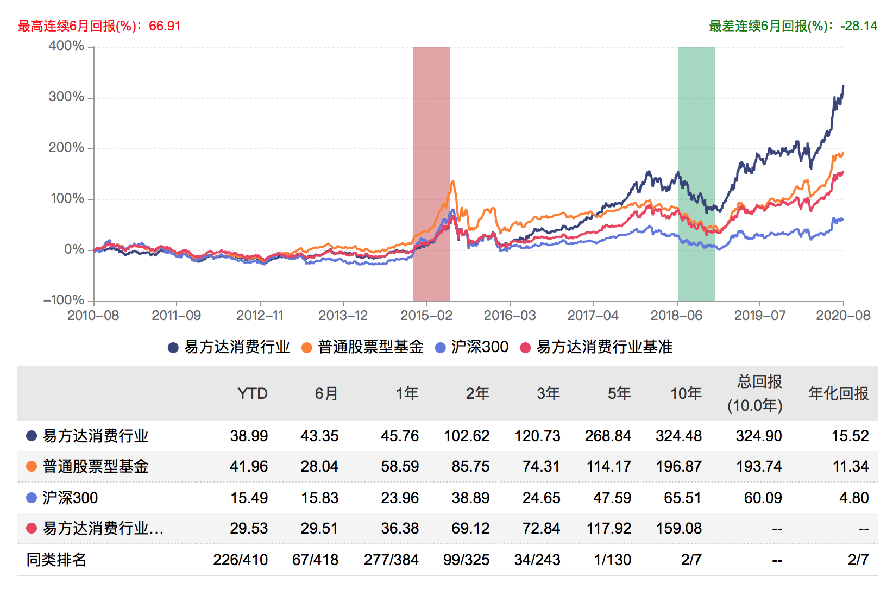Viewport: 893px width, 589px height.
Task: Select the 1年 column header
Action: pos(407,393)
